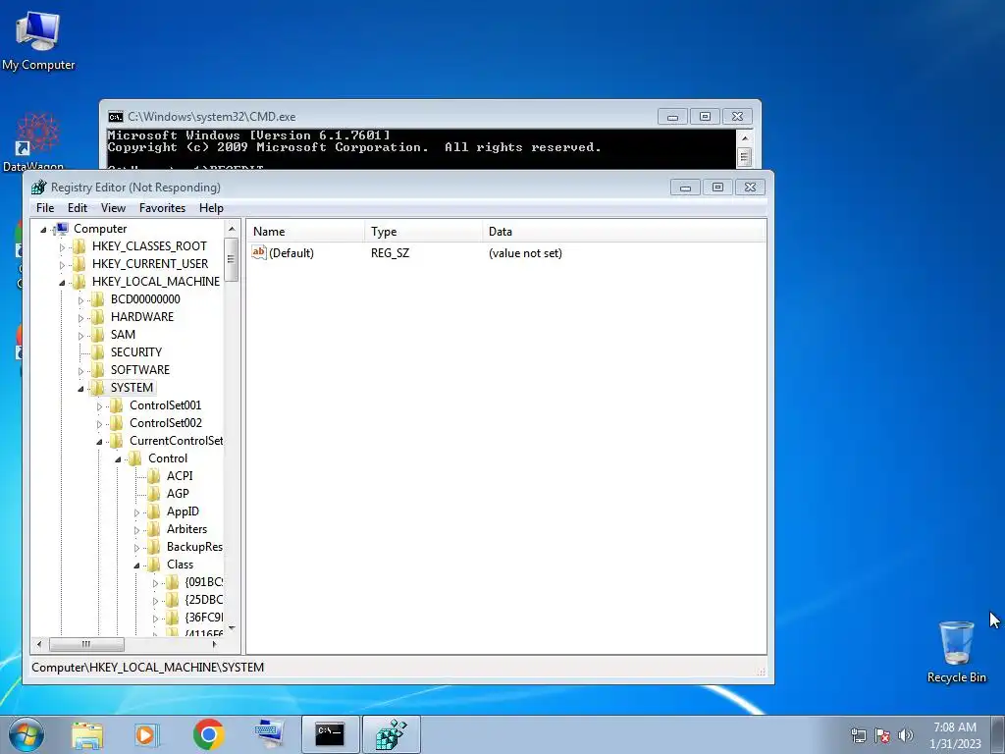
Task: Click the tree pane scroll up arrow
Action: [232, 229]
